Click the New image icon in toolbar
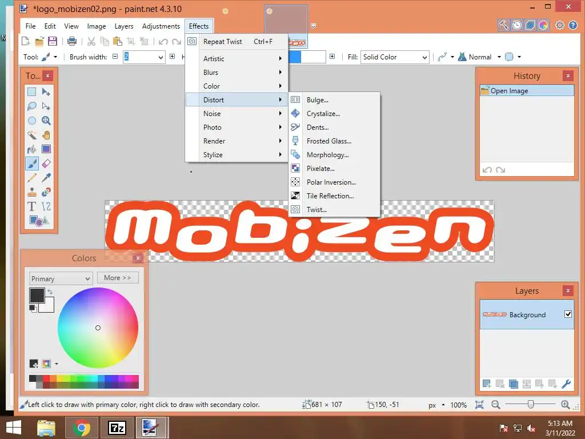 [26, 41]
